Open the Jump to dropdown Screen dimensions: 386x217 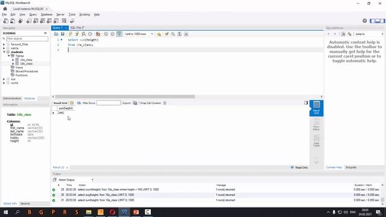click(x=369, y=34)
